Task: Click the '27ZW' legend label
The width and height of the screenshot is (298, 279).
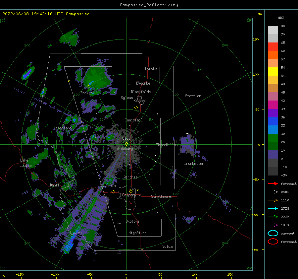Action: [285, 209]
